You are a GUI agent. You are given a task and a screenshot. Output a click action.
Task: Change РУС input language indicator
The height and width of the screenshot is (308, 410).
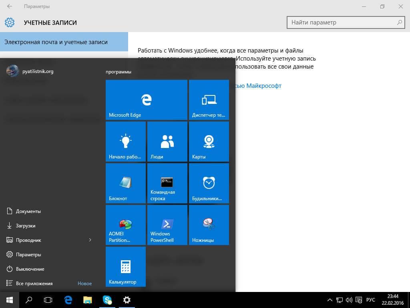point(370,300)
